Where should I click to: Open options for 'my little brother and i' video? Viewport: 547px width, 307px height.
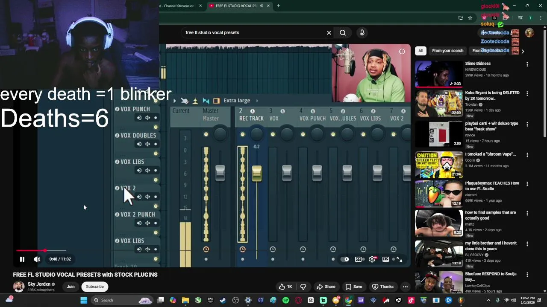[527, 244]
